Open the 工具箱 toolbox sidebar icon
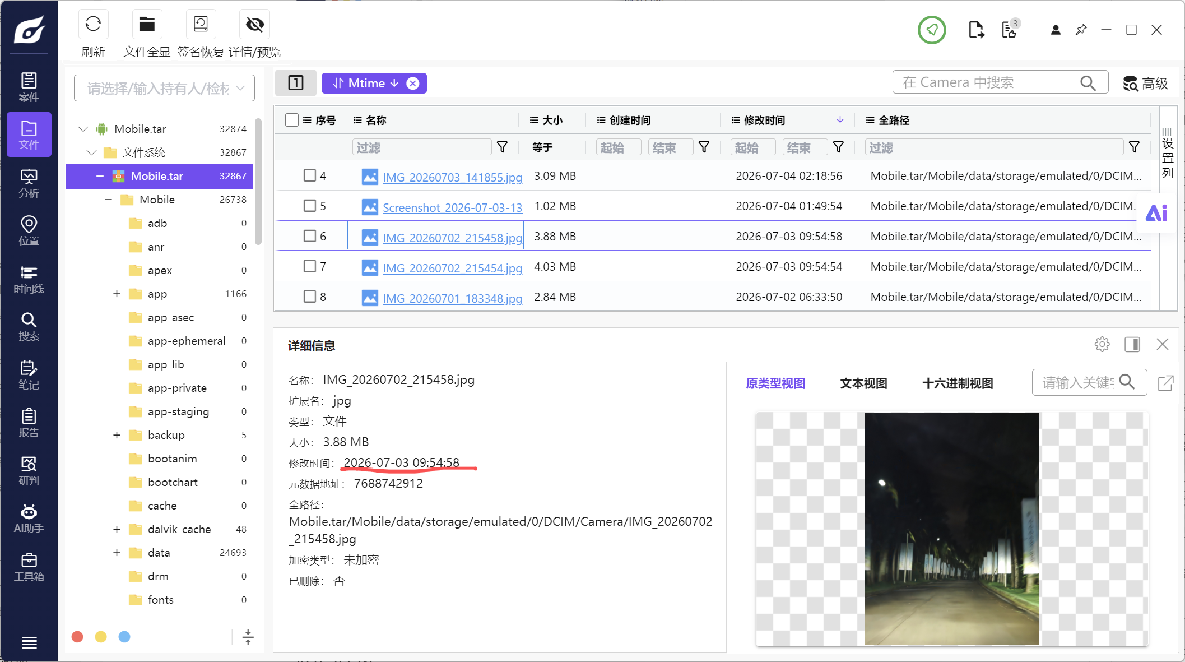Screen dimensions: 1185x662 coord(29,567)
